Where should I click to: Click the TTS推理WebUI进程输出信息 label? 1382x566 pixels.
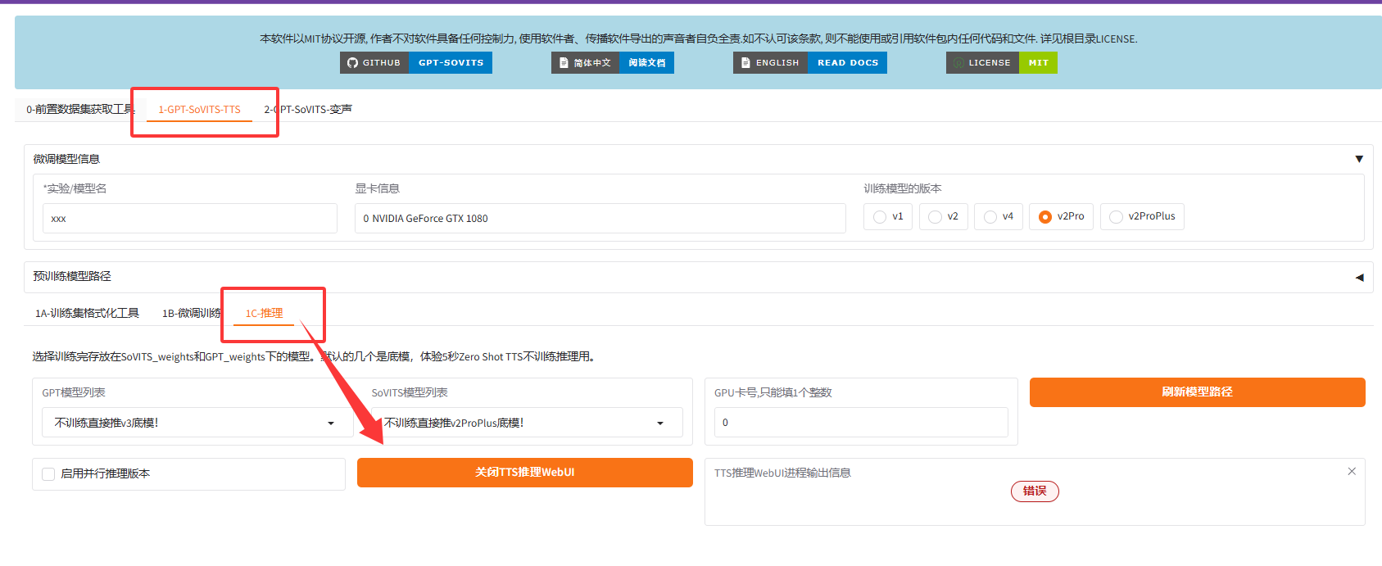pos(782,473)
